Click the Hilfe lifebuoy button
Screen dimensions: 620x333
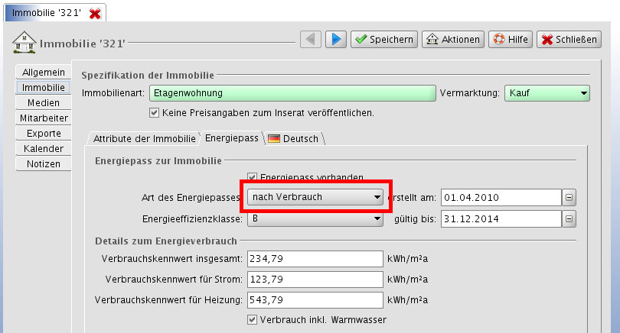pos(510,39)
